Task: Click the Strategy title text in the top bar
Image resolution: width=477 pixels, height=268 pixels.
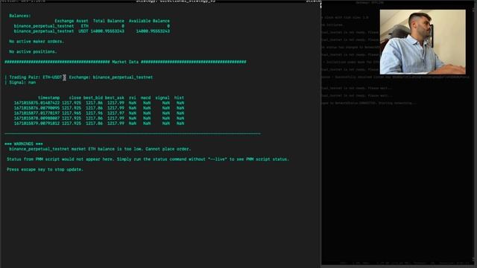Action: [x=176, y=1]
